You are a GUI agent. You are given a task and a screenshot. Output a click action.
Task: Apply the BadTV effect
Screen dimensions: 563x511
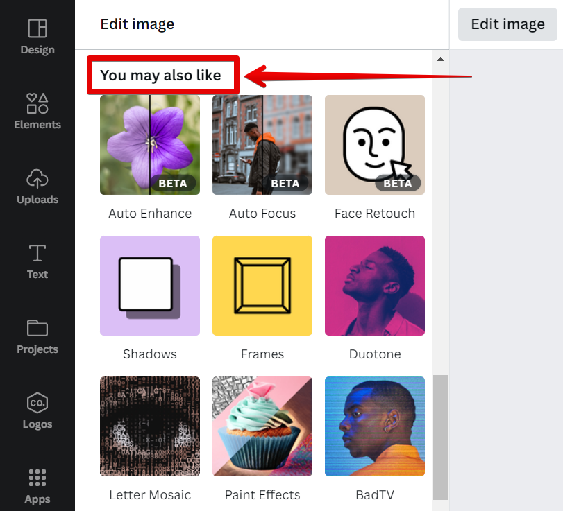pyautogui.click(x=375, y=426)
